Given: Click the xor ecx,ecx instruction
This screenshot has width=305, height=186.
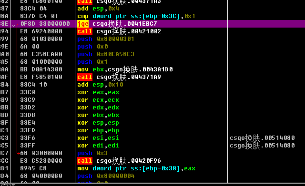Looking at the screenshot, I should coord(98,100).
